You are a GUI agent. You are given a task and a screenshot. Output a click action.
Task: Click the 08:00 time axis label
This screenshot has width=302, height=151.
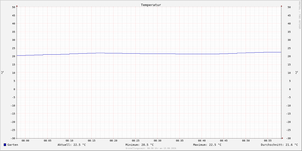coord(25,141)
